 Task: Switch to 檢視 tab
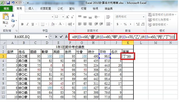click(x=95, y=9)
